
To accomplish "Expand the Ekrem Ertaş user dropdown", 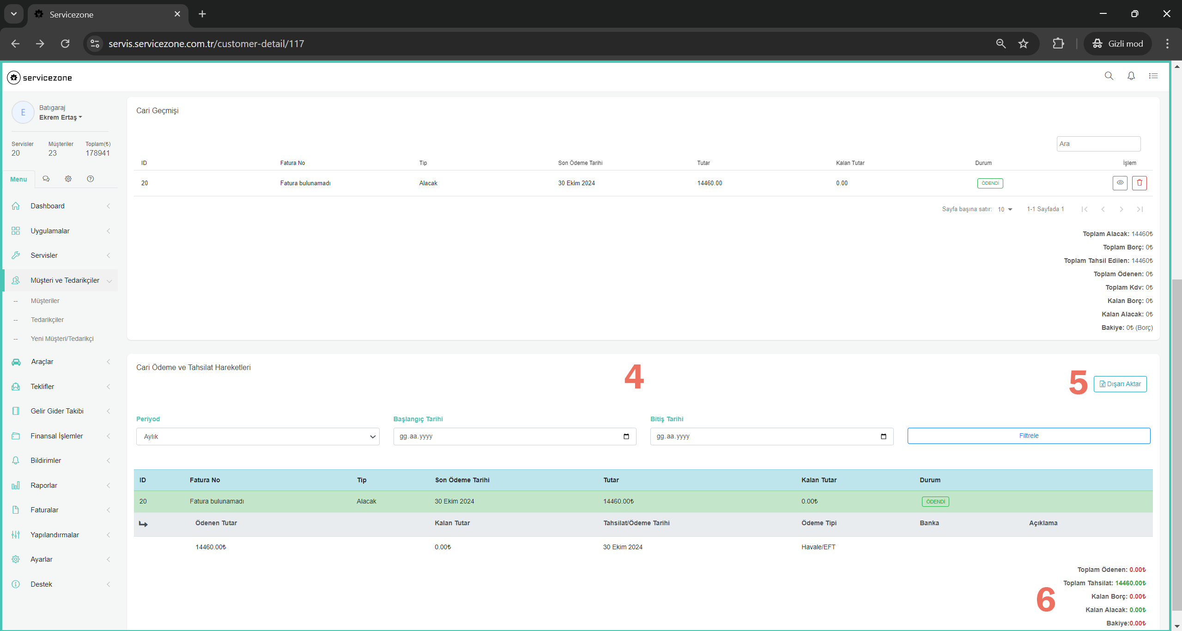I will click(x=61, y=117).
